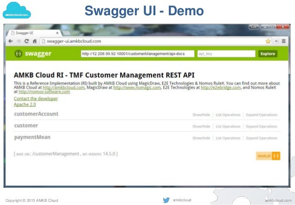Click the INVALID validator badge
This screenshot has height=205, width=295.
[x=268, y=156]
